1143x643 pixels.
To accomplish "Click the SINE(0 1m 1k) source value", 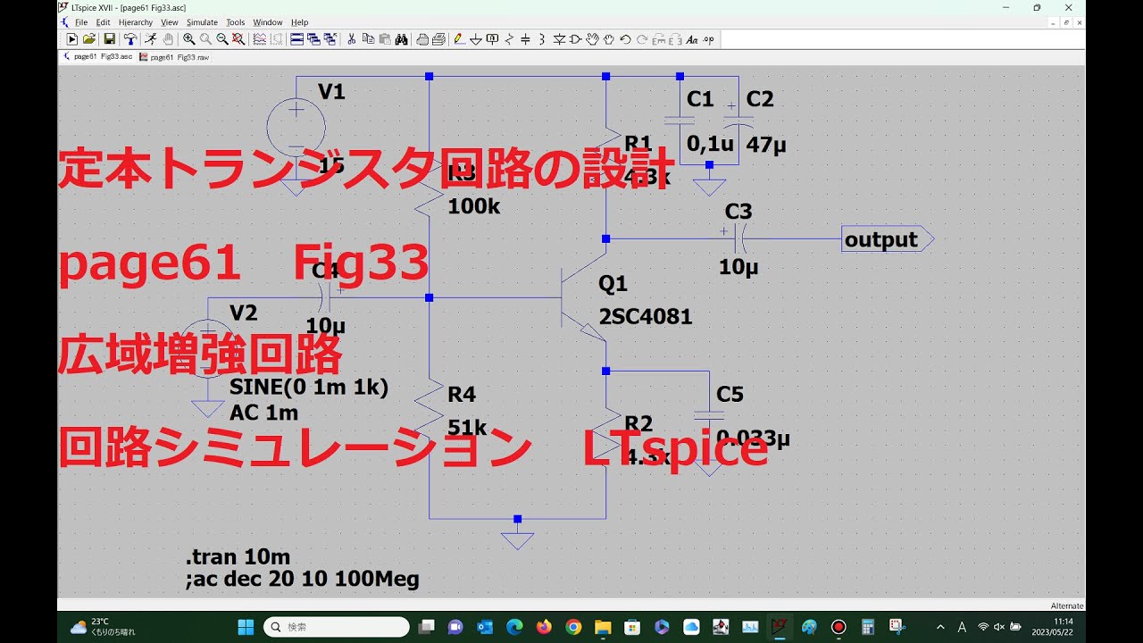I will (x=309, y=388).
